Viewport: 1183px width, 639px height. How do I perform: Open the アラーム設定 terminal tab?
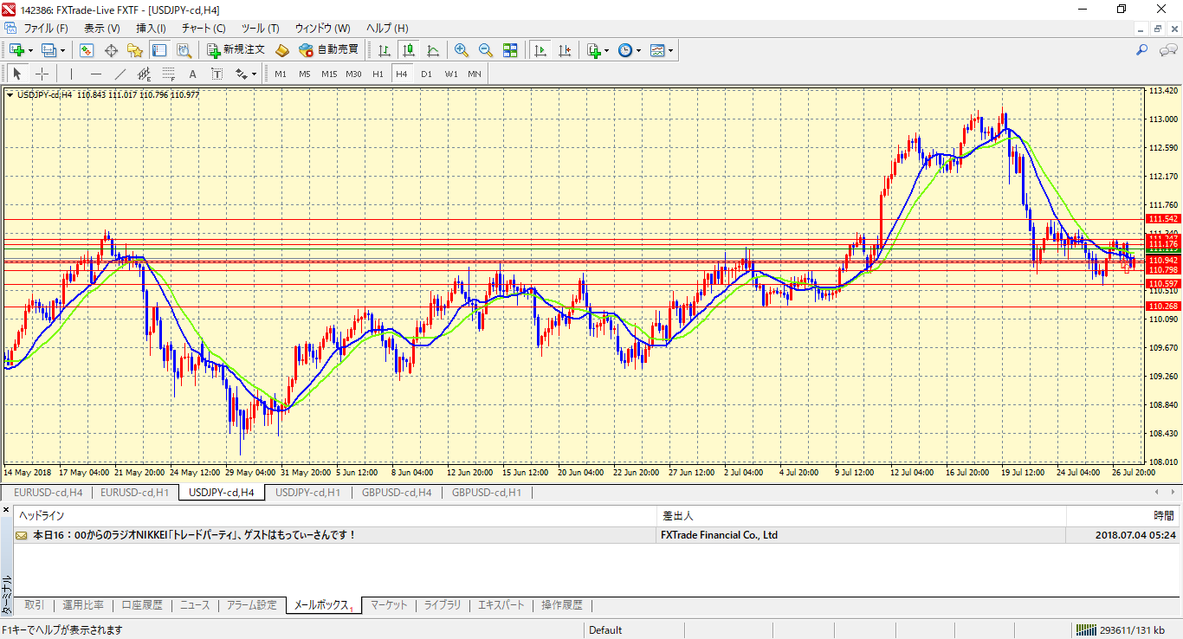(252, 605)
